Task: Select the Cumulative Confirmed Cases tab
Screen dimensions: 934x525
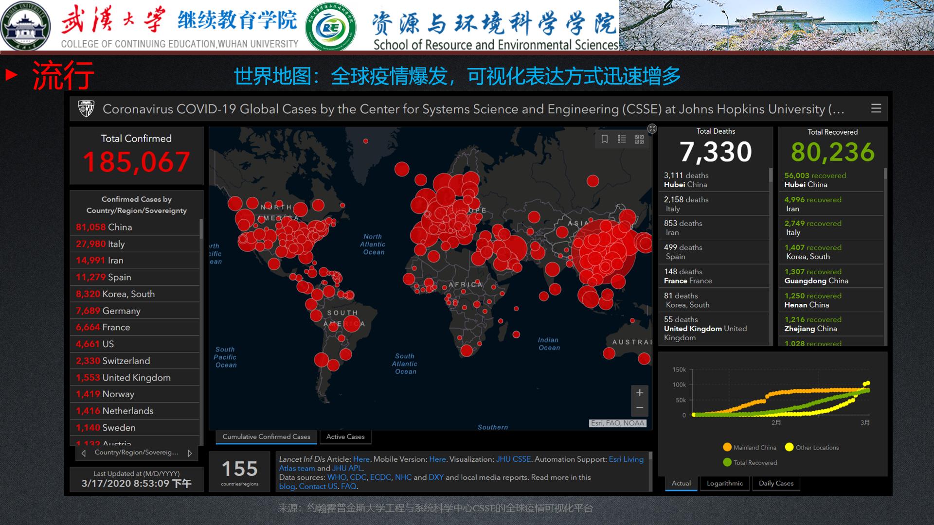Action: [266, 437]
